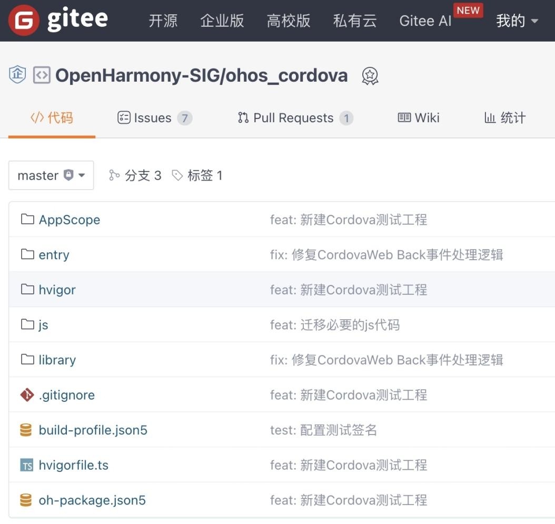This screenshot has width=555, height=524.
Task: View the 标签 1 tags link
Action: pos(197,175)
